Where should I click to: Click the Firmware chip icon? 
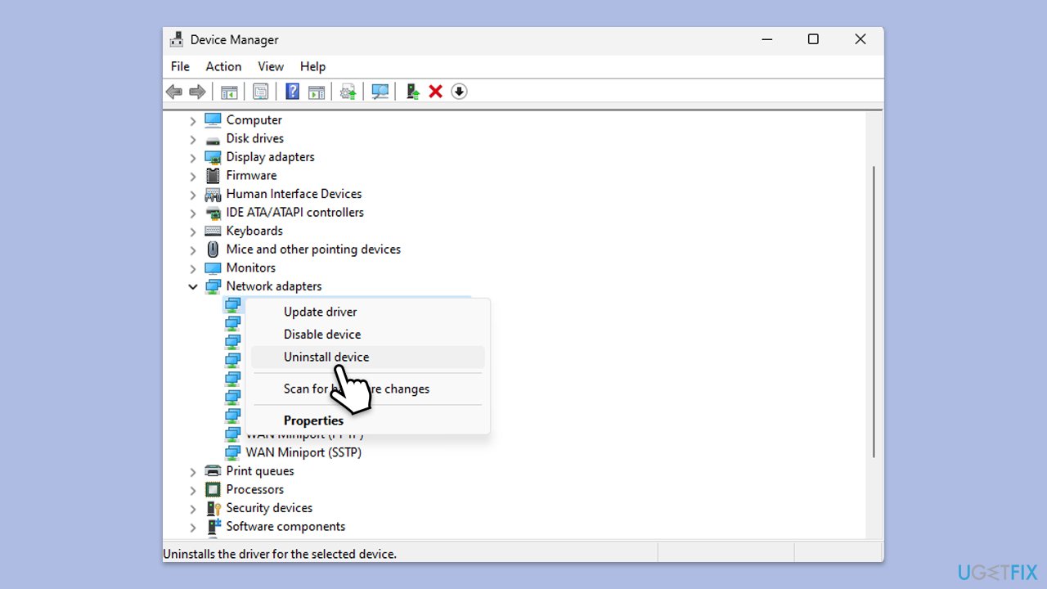click(x=213, y=176)
